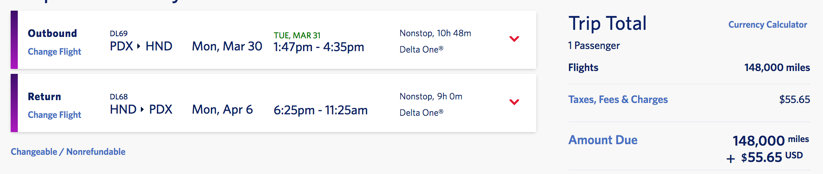This screenshot has height=174, width=823.
Task: Click Delta One label on the Return flight
Action: [x=421, y=113]
